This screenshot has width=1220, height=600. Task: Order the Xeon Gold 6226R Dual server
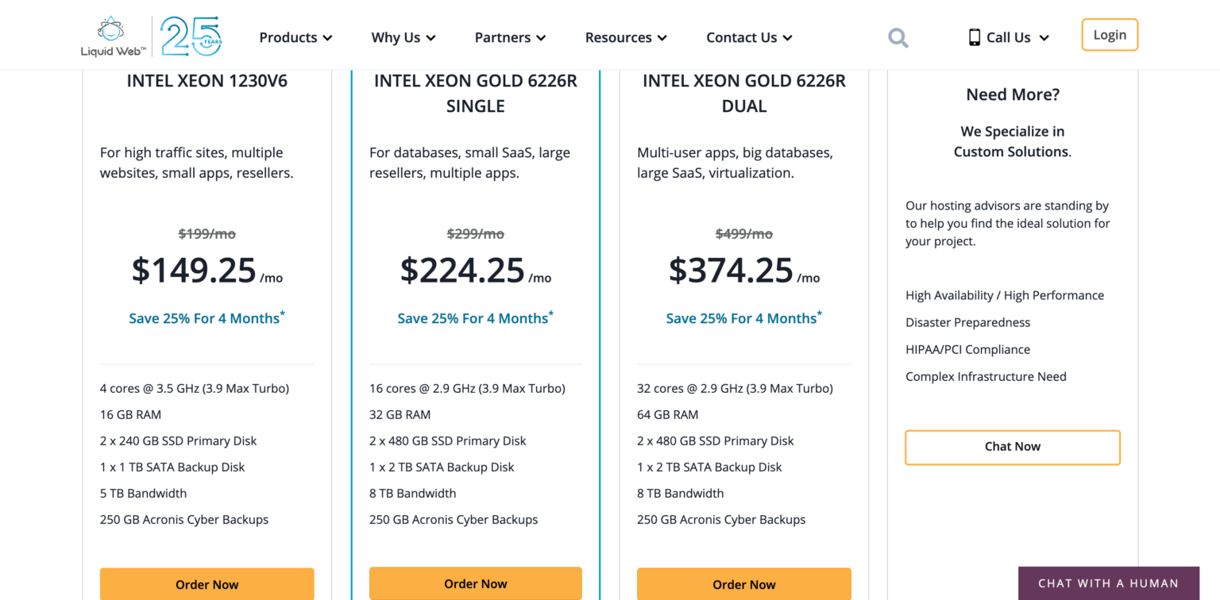[x=743, y=584]
